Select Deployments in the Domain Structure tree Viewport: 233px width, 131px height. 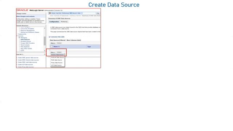[22, 34]
